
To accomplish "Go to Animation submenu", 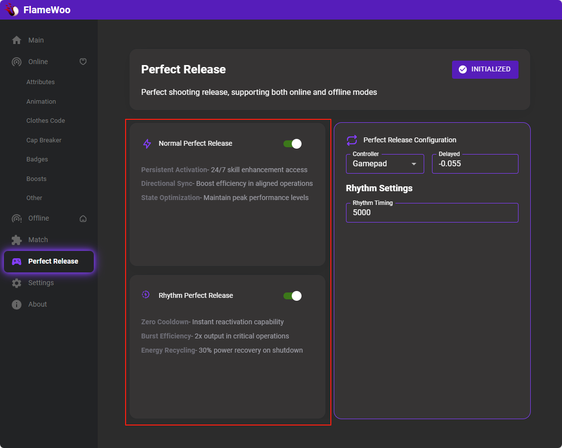I will tap(41, 102).
